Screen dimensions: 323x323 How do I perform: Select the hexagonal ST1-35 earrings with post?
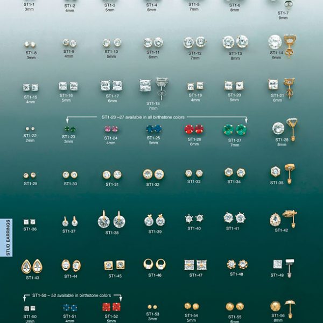tap(282, 172)
